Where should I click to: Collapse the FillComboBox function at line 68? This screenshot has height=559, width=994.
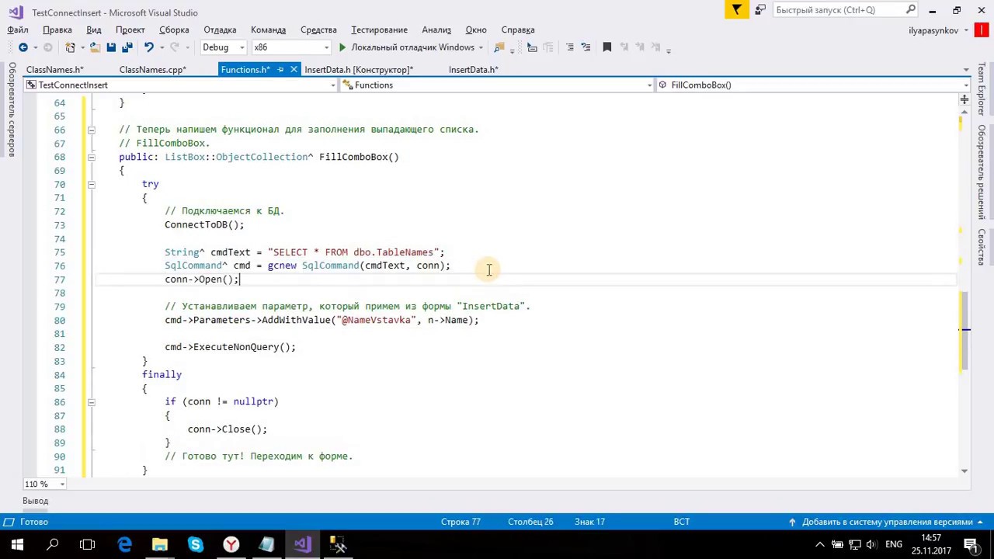coord(91,157)
